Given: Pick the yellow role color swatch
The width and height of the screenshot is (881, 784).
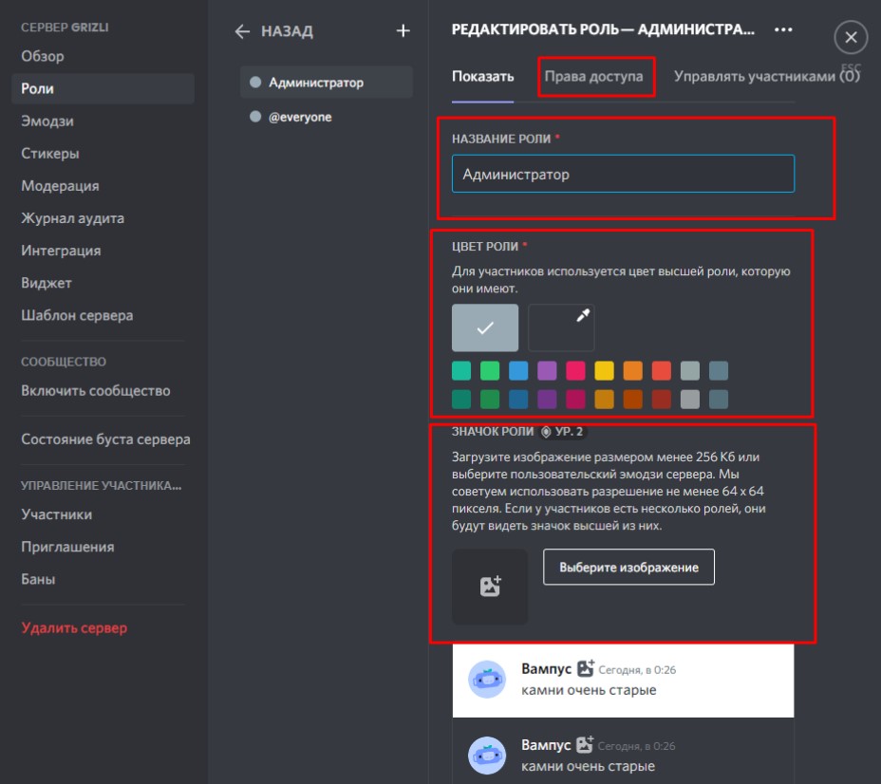Looking at the screenshot, I should 604,370.
